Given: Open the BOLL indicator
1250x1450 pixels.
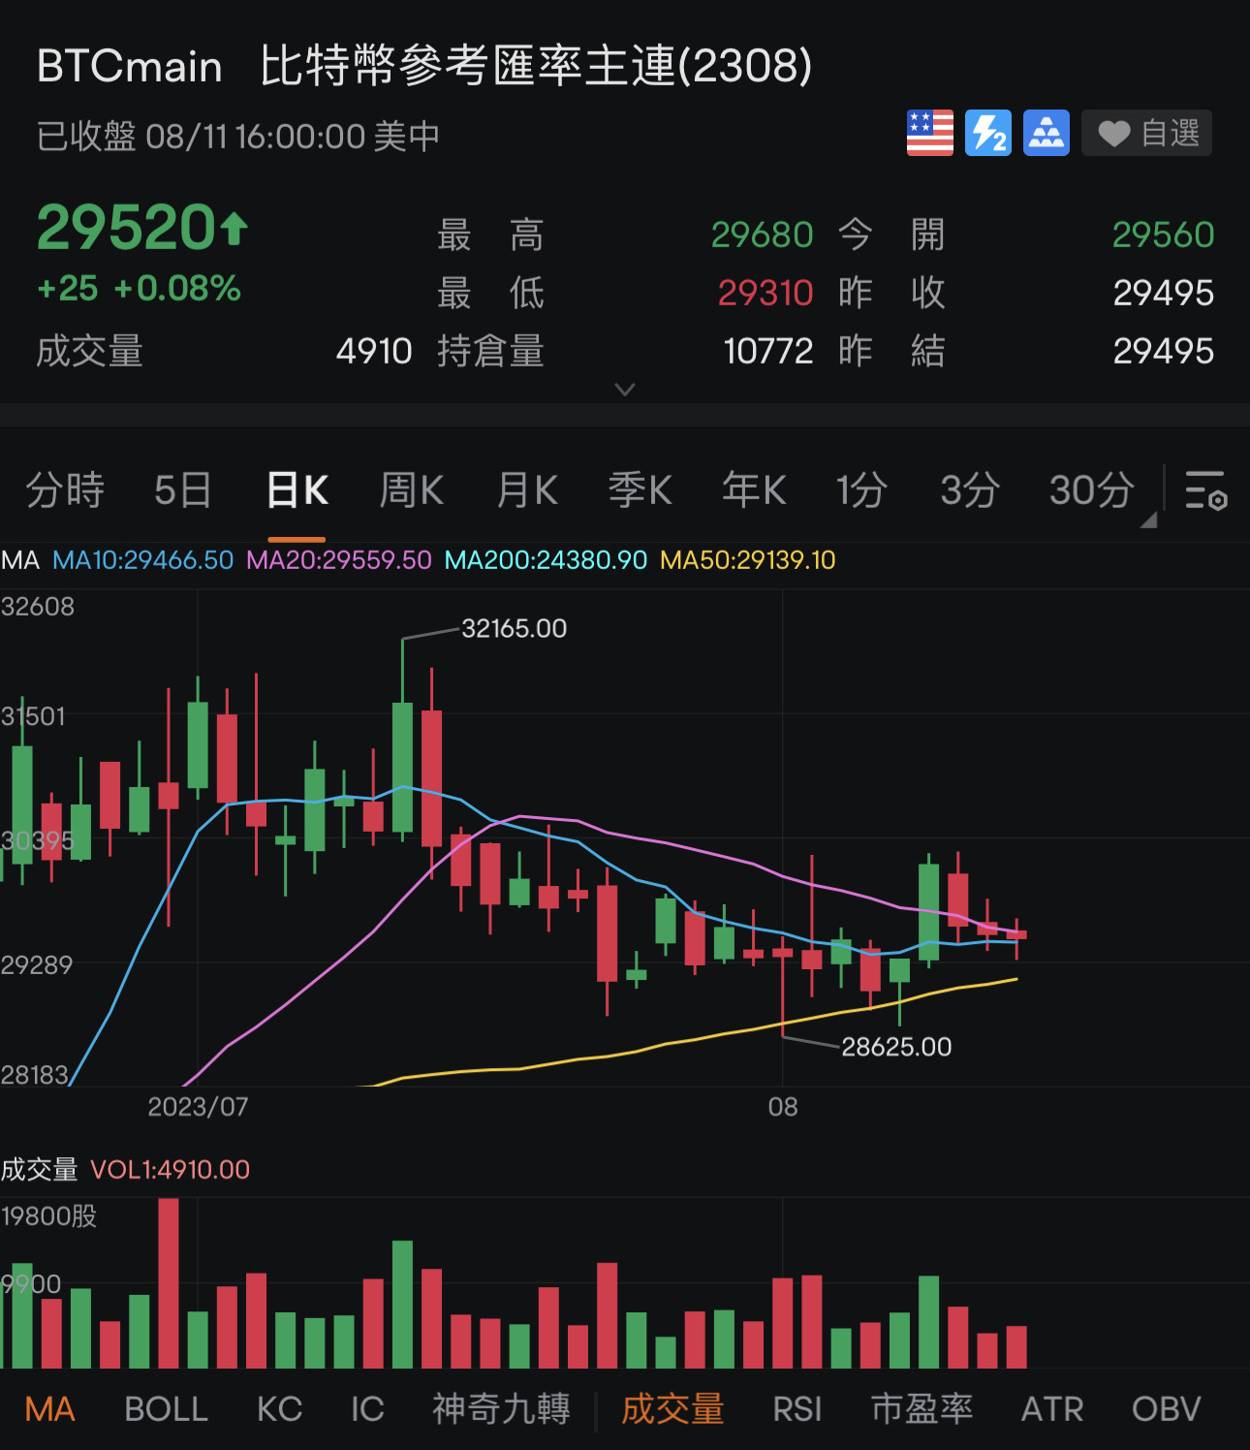Looking at the screenshot, I should pyautogui.click(x=166, y=1409).
